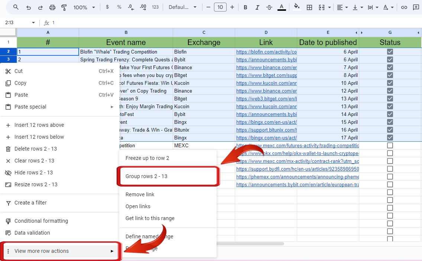
Task: Decrease decimal places icon
Action: (131, 7)
